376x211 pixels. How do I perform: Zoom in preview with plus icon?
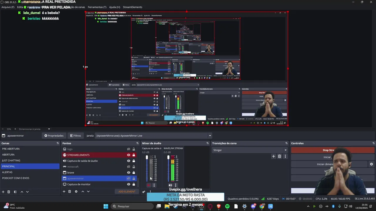coord(15,129)
